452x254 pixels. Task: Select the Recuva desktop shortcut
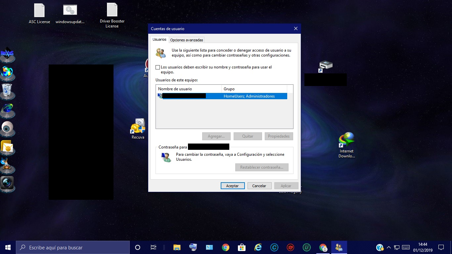click(x=138, y=129)
